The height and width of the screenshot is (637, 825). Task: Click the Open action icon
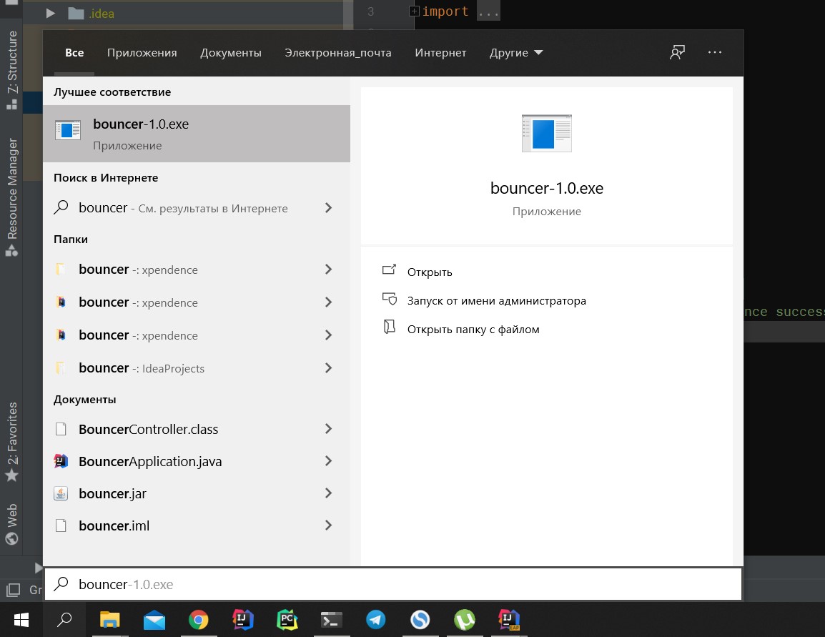tap(389, 270)
